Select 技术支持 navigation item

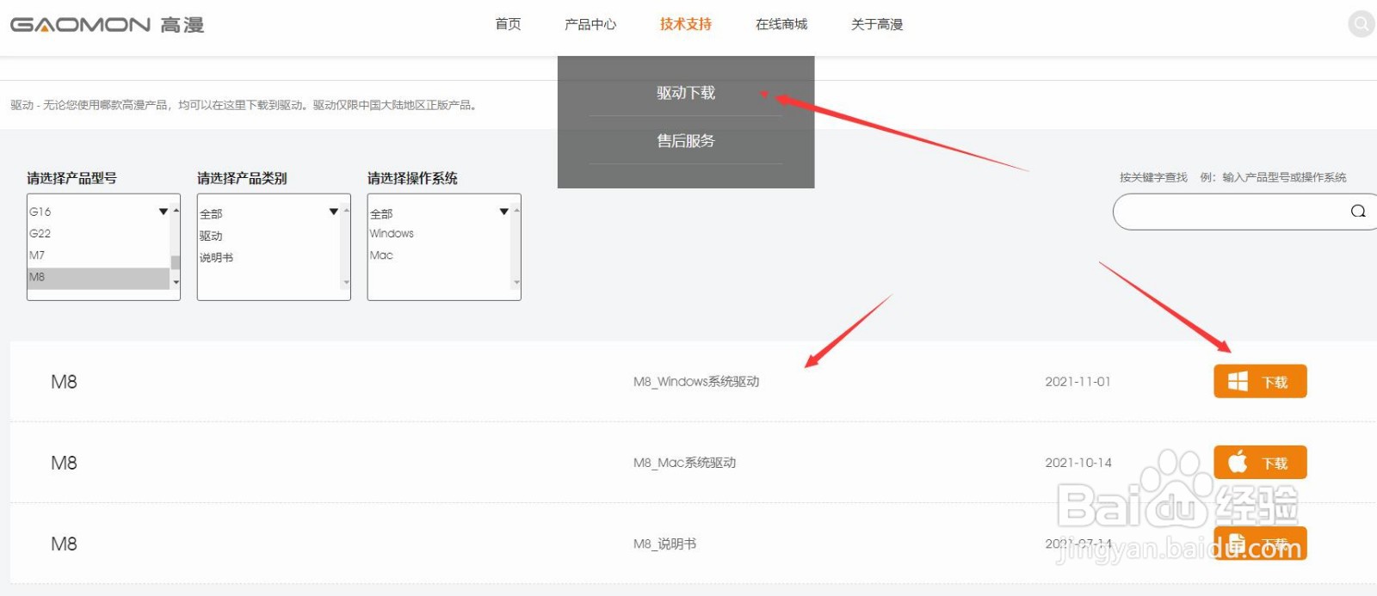pyautogui.click(x=686, y=24)
